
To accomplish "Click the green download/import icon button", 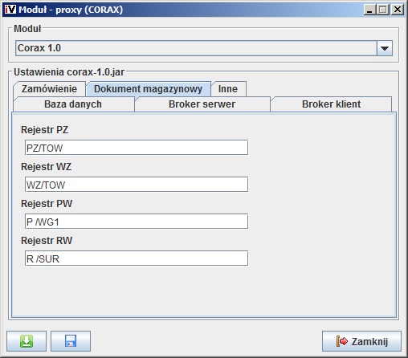I will (27, 341).
